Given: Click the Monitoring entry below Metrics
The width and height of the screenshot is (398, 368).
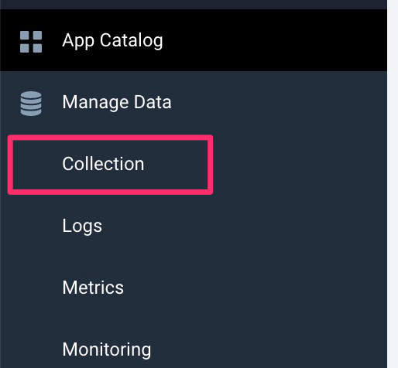Looking at the screenshot, I should click(x=107, y=349).
